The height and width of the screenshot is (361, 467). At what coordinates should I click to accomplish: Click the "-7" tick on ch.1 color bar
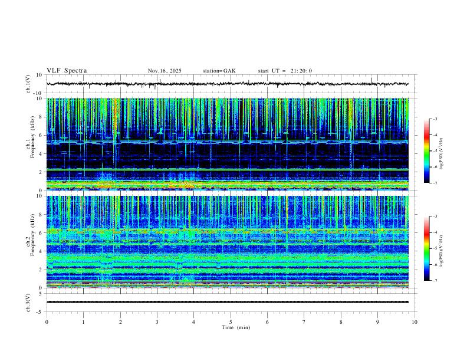pyautogui.click(x=435, y=183)
